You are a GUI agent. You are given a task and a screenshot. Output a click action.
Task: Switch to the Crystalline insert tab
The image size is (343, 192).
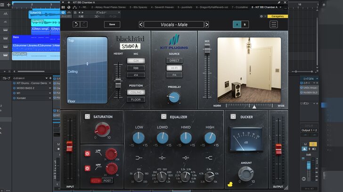click(x=240, y=7)
